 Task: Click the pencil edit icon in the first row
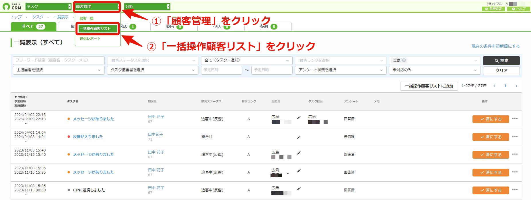click(x=299, y=117)
